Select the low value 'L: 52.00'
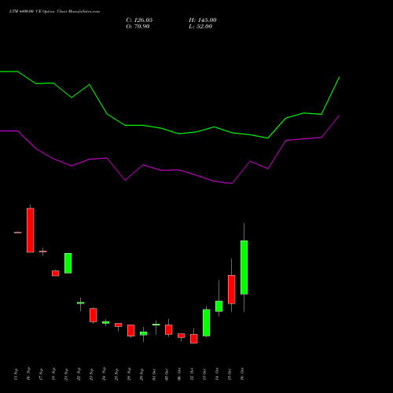 pyautogui.click(x=200, y=27)
